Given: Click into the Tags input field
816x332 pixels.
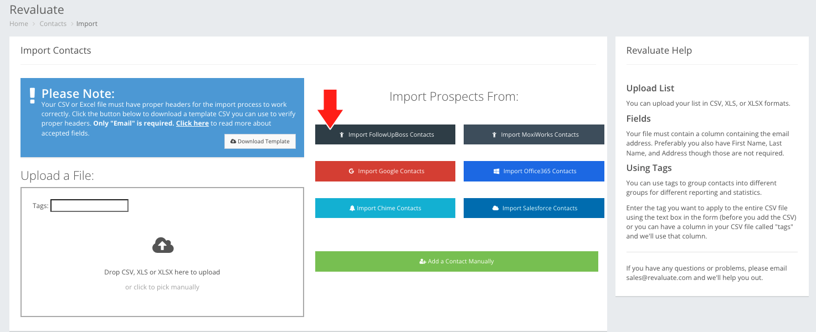Looking at the screenshot, I should [x=89, y=206].
